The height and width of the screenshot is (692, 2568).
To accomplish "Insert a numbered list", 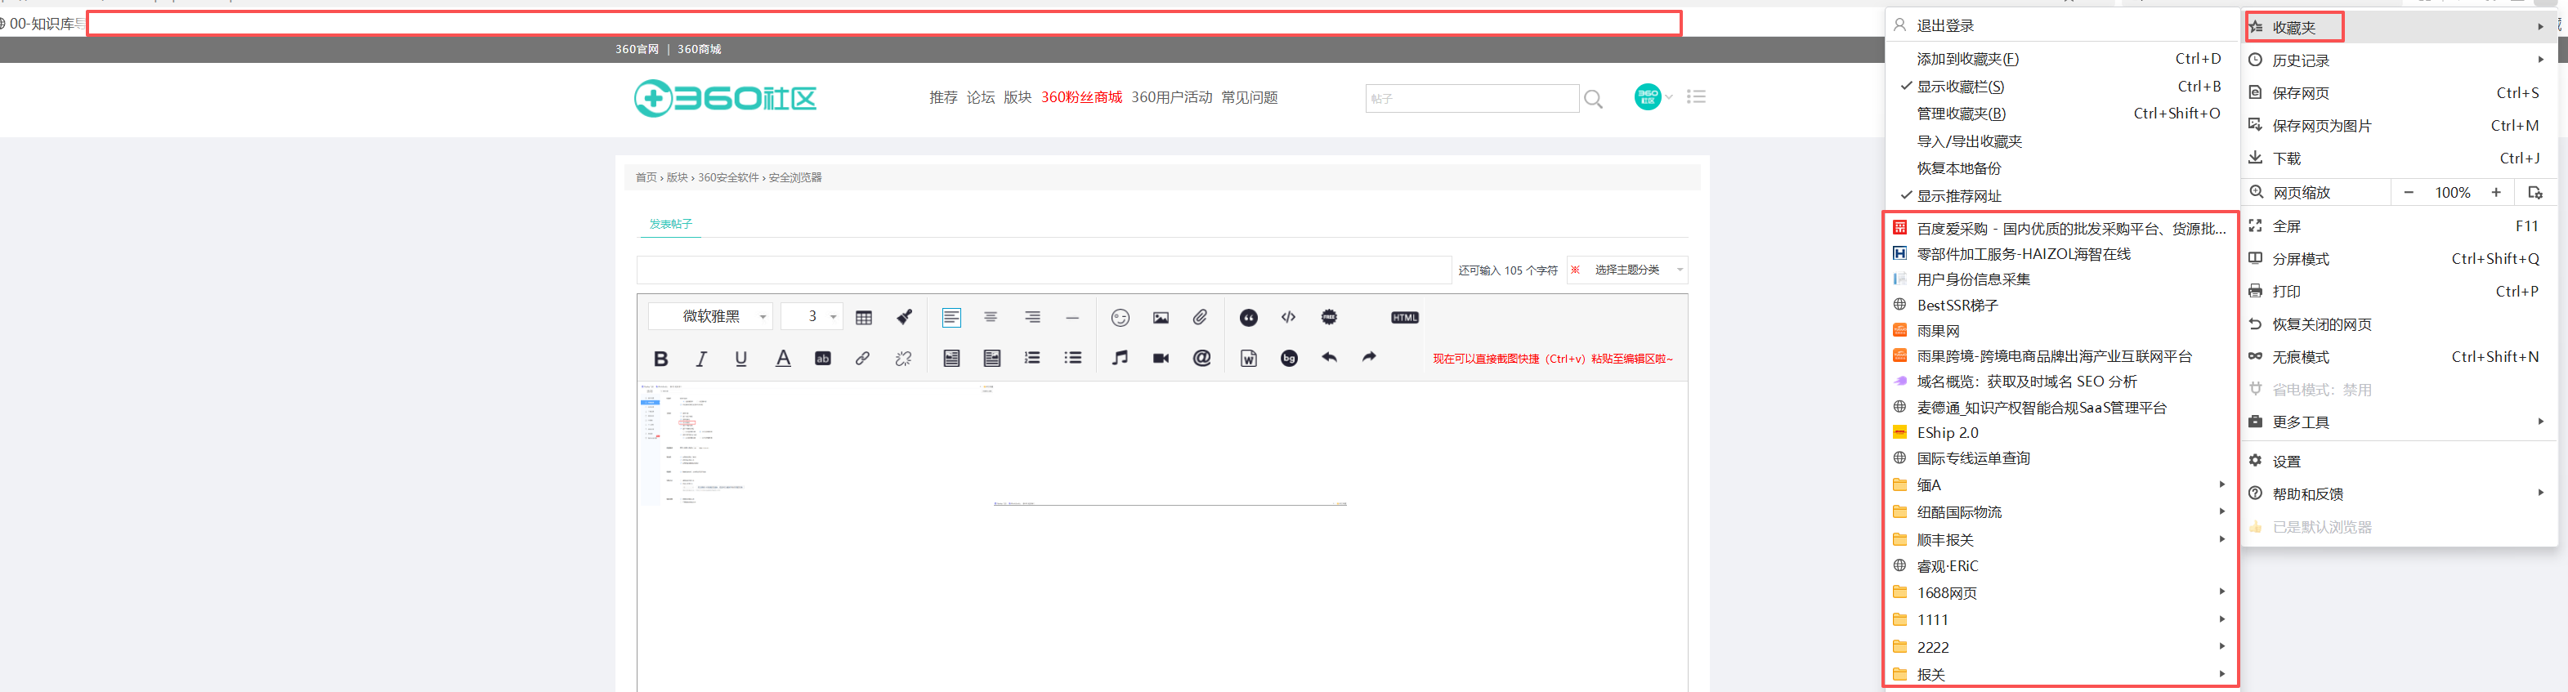I will 1031,358.
